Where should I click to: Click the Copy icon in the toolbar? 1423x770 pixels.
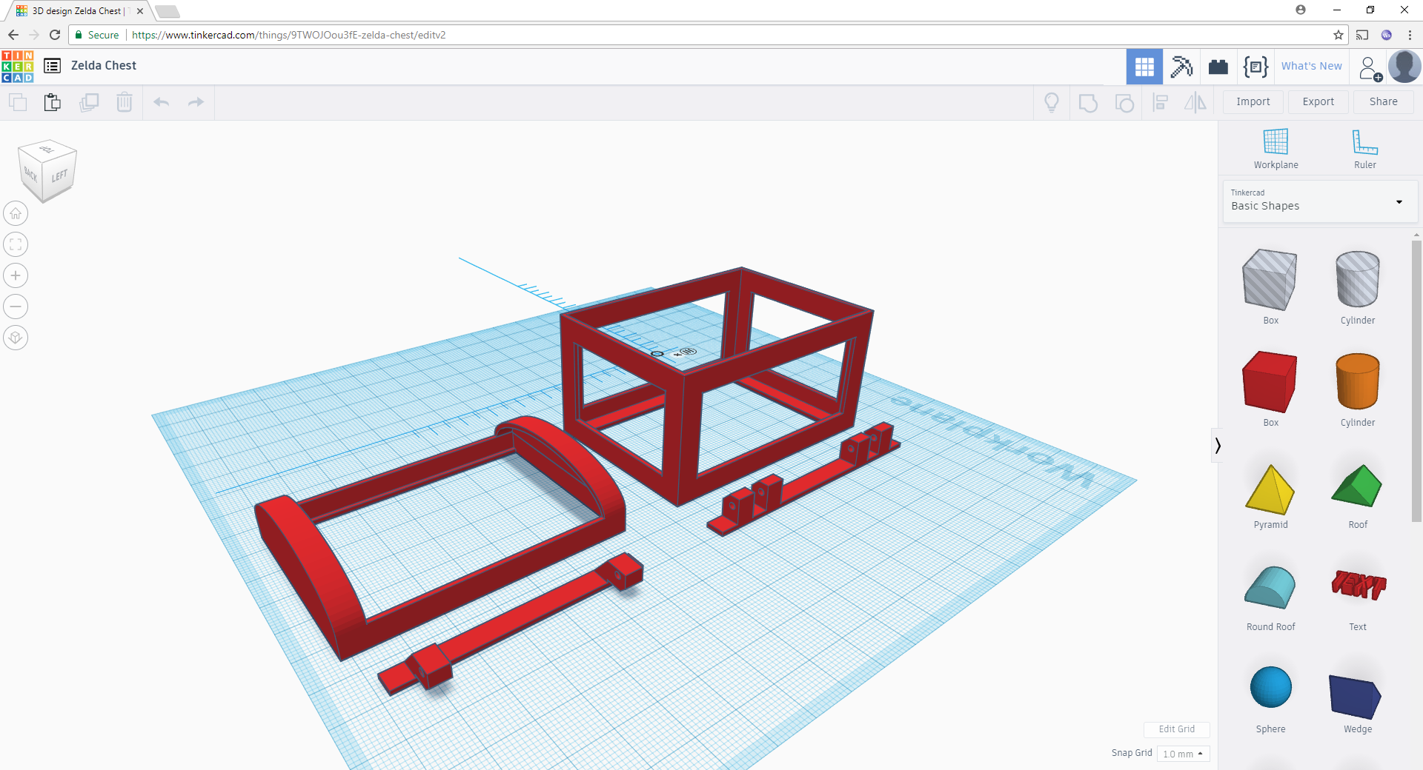point(17,102)
